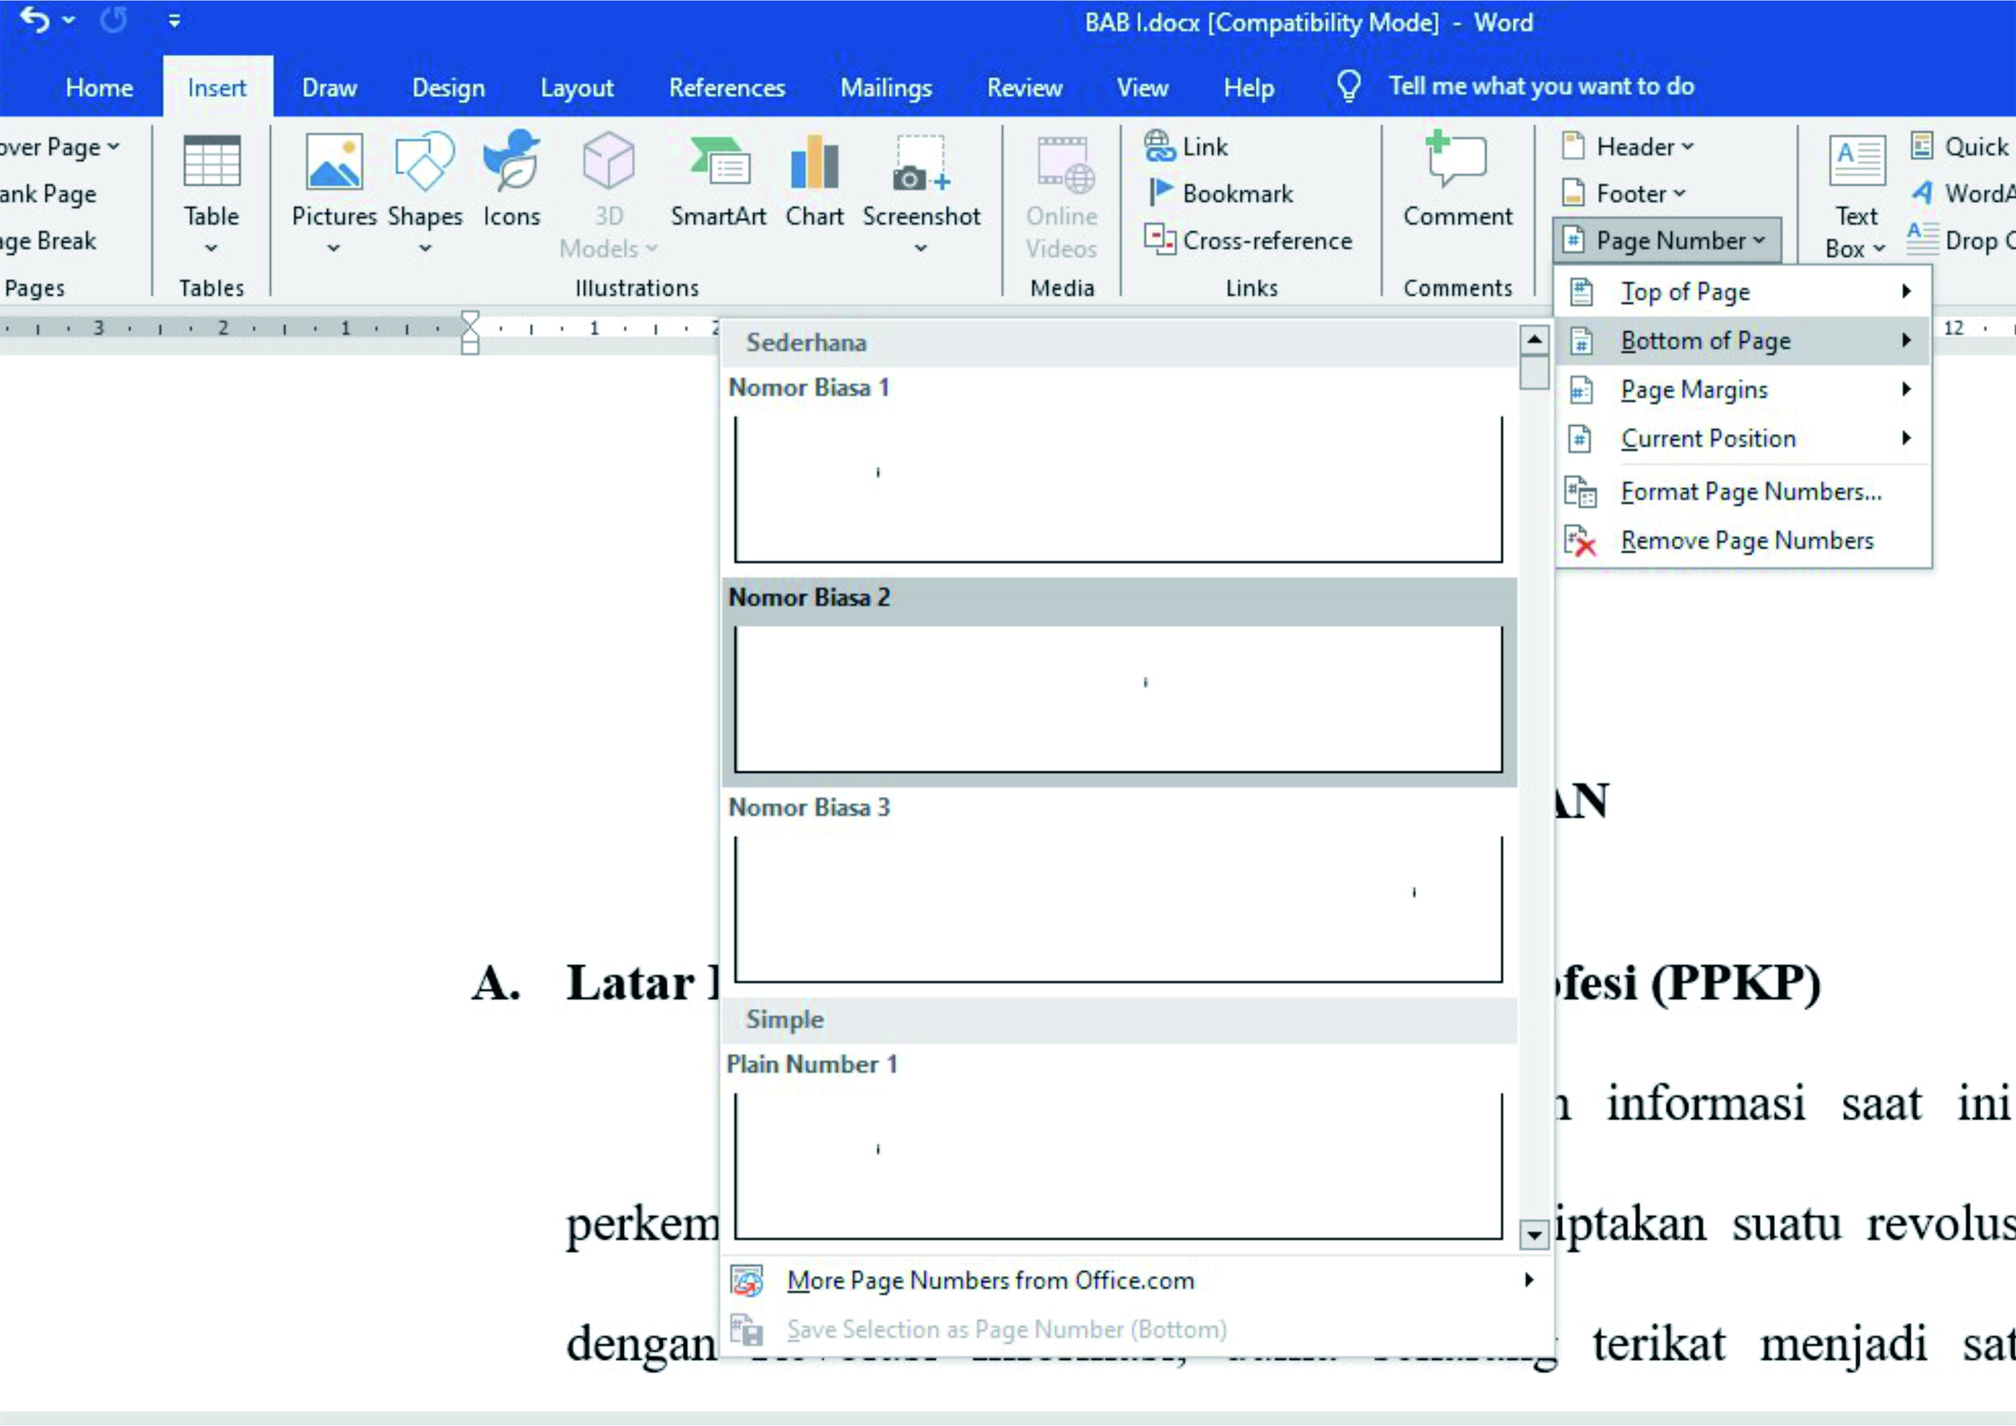Click the Tell me search box
Screen dimensions: 2016x1426
1540,86
